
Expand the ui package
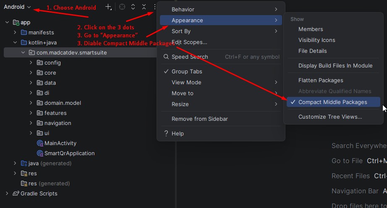click(x=31, y=133)
